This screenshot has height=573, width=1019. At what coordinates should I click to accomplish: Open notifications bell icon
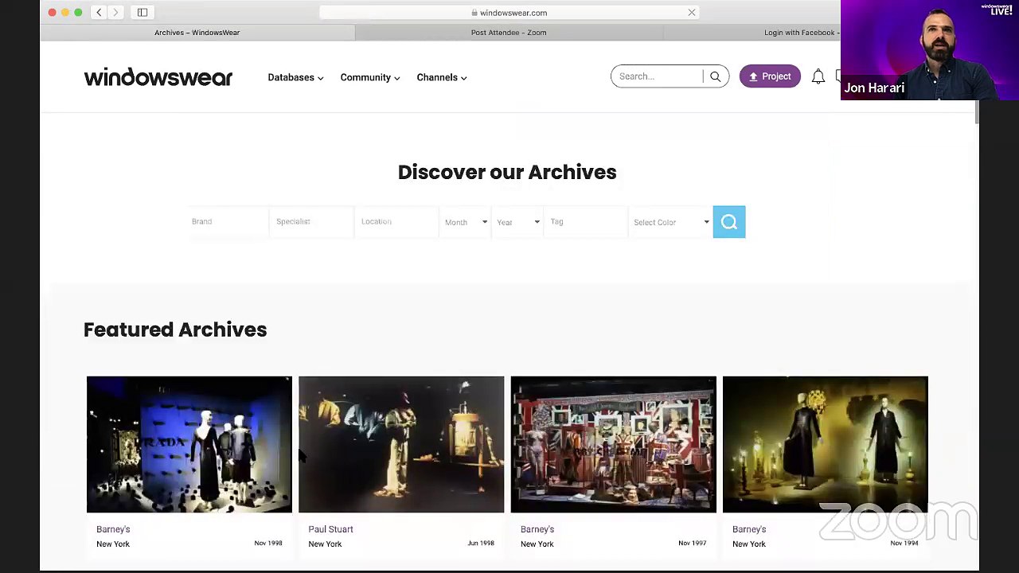(x=818, y=76)
